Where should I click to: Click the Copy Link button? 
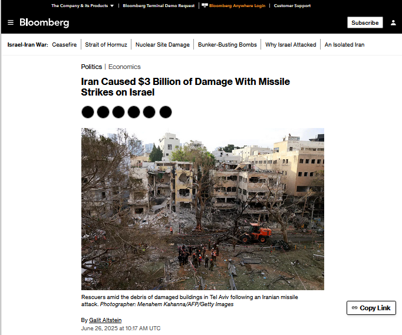371,308
